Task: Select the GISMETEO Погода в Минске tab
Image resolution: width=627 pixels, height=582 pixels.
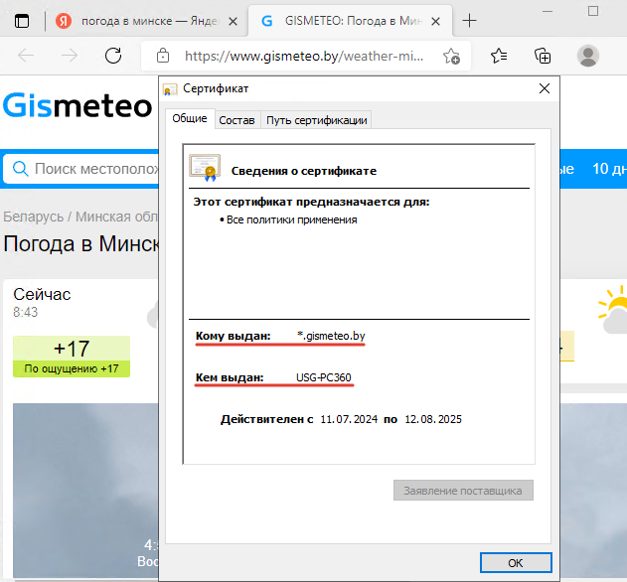Action: pos(351,21)
